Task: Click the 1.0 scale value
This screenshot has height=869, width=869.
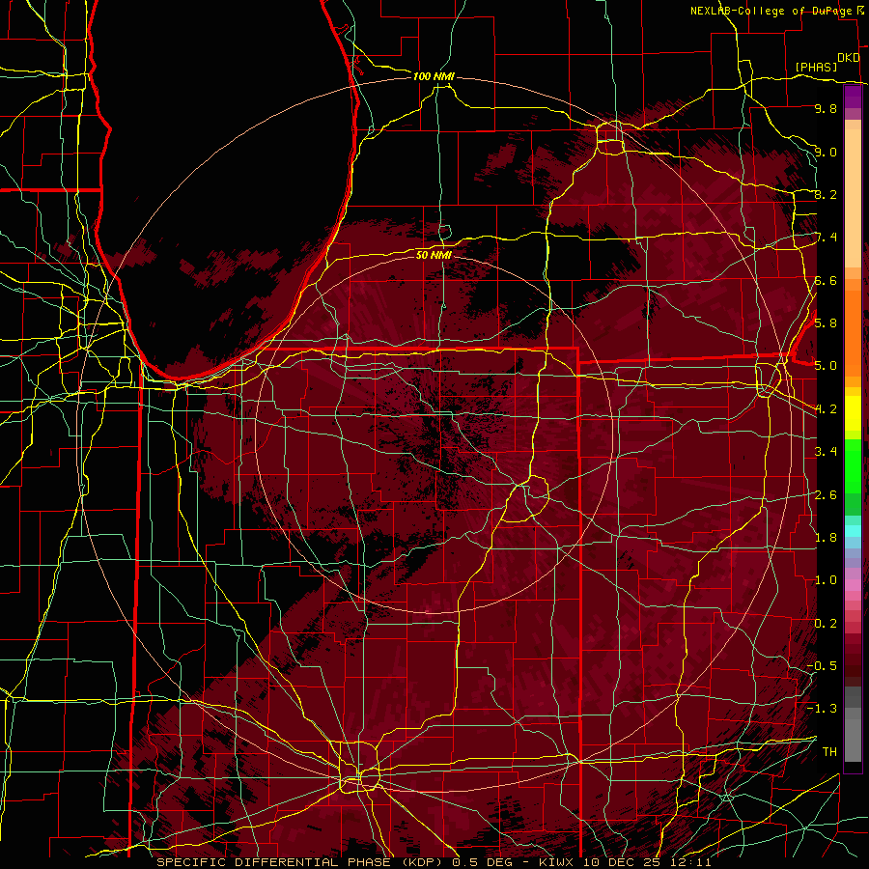Action: coord(826,580)
